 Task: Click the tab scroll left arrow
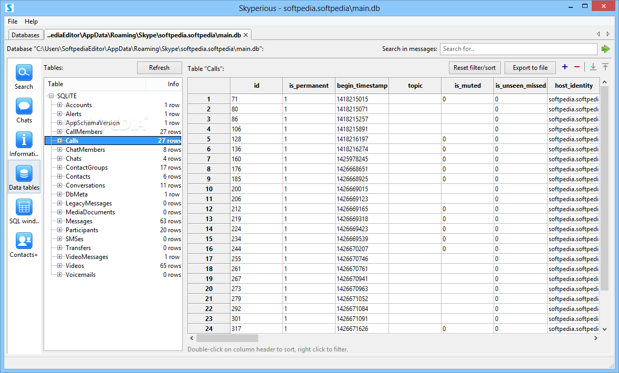(598, 34)
